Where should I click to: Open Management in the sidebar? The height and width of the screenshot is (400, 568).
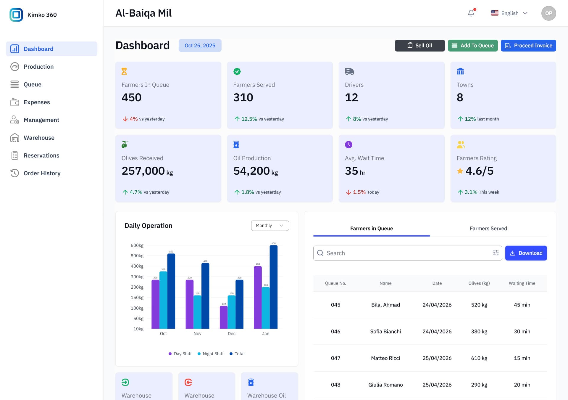[x=51, y=120]
